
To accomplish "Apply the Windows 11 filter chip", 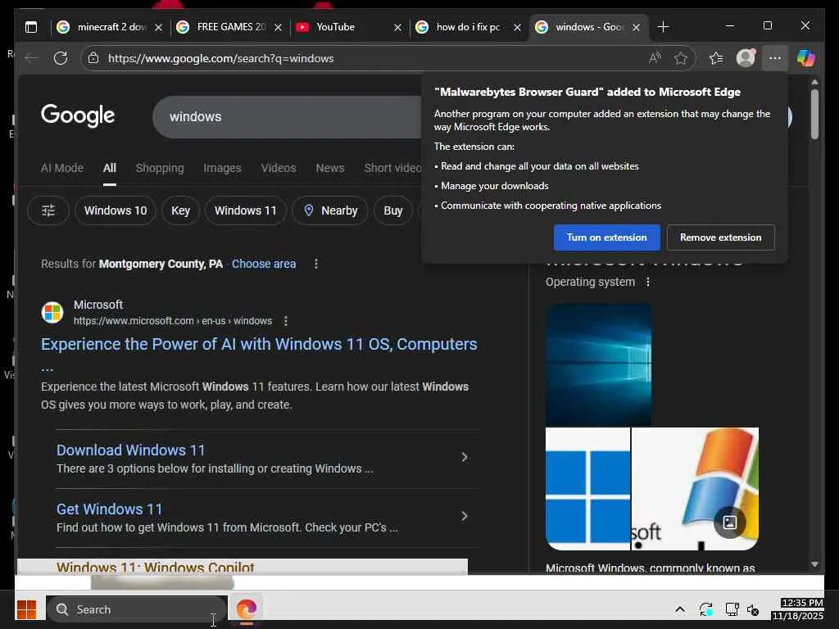I will [x=246, y=210].
